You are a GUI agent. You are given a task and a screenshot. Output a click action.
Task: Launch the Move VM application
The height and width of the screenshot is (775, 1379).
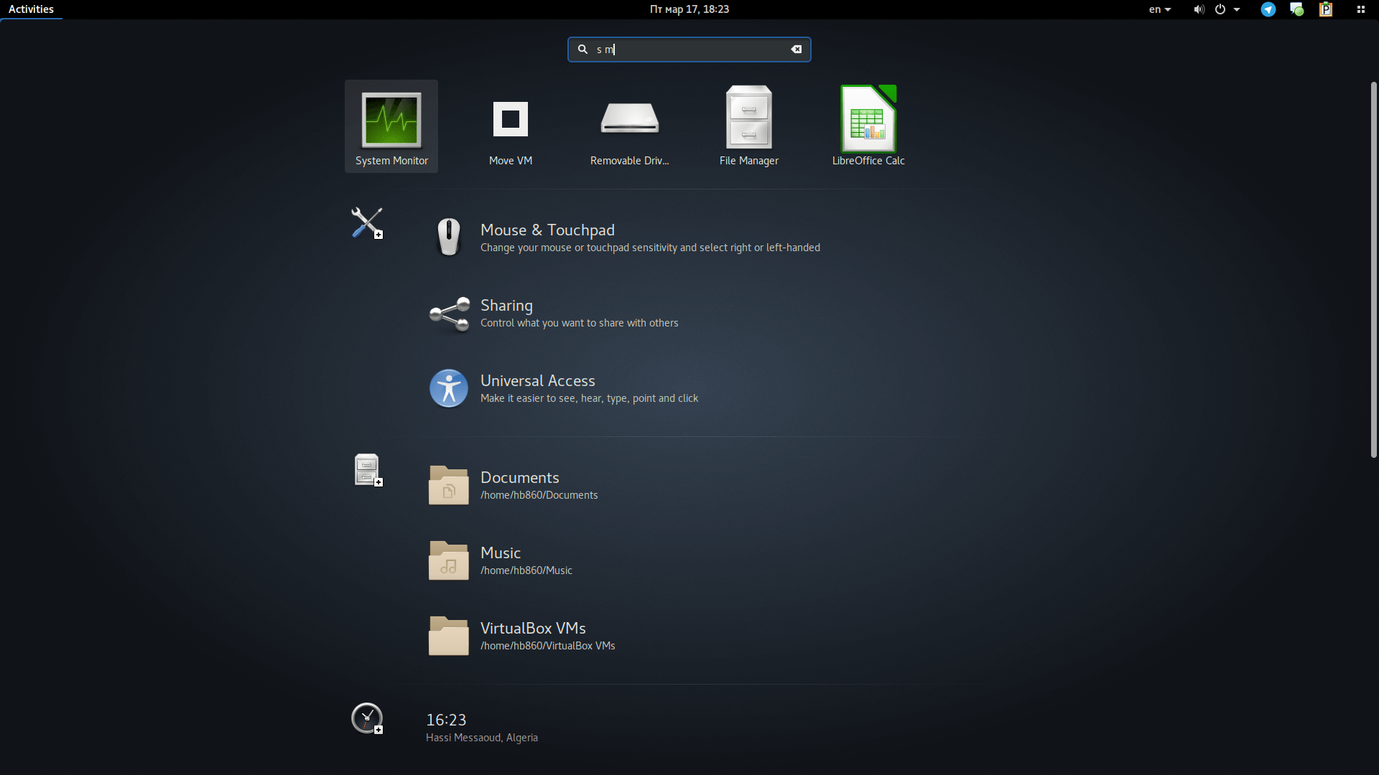pos(510,126)
